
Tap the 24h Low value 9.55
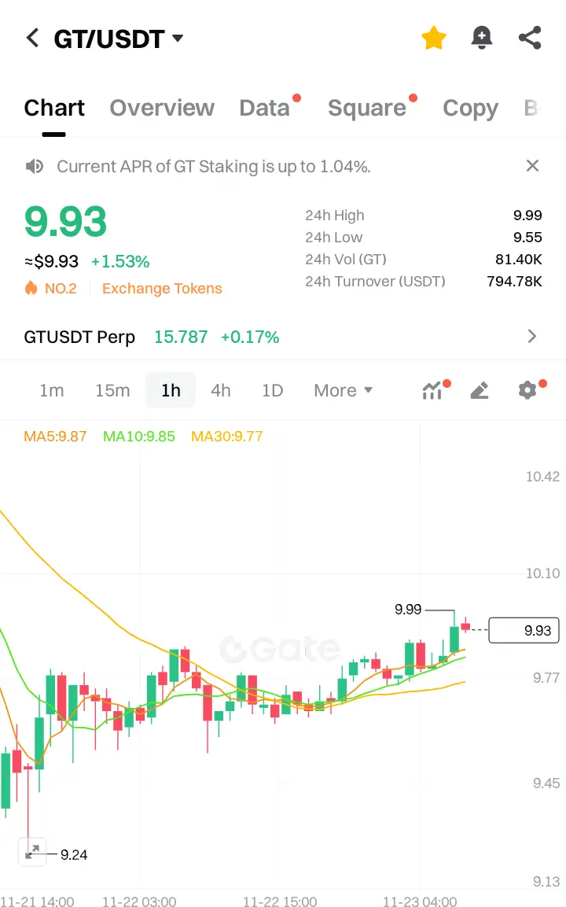click(x=527, y=237)
